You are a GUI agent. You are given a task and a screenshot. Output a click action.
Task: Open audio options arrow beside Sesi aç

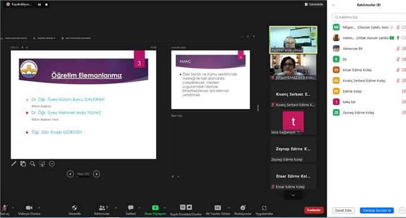[x=13, y=208]
